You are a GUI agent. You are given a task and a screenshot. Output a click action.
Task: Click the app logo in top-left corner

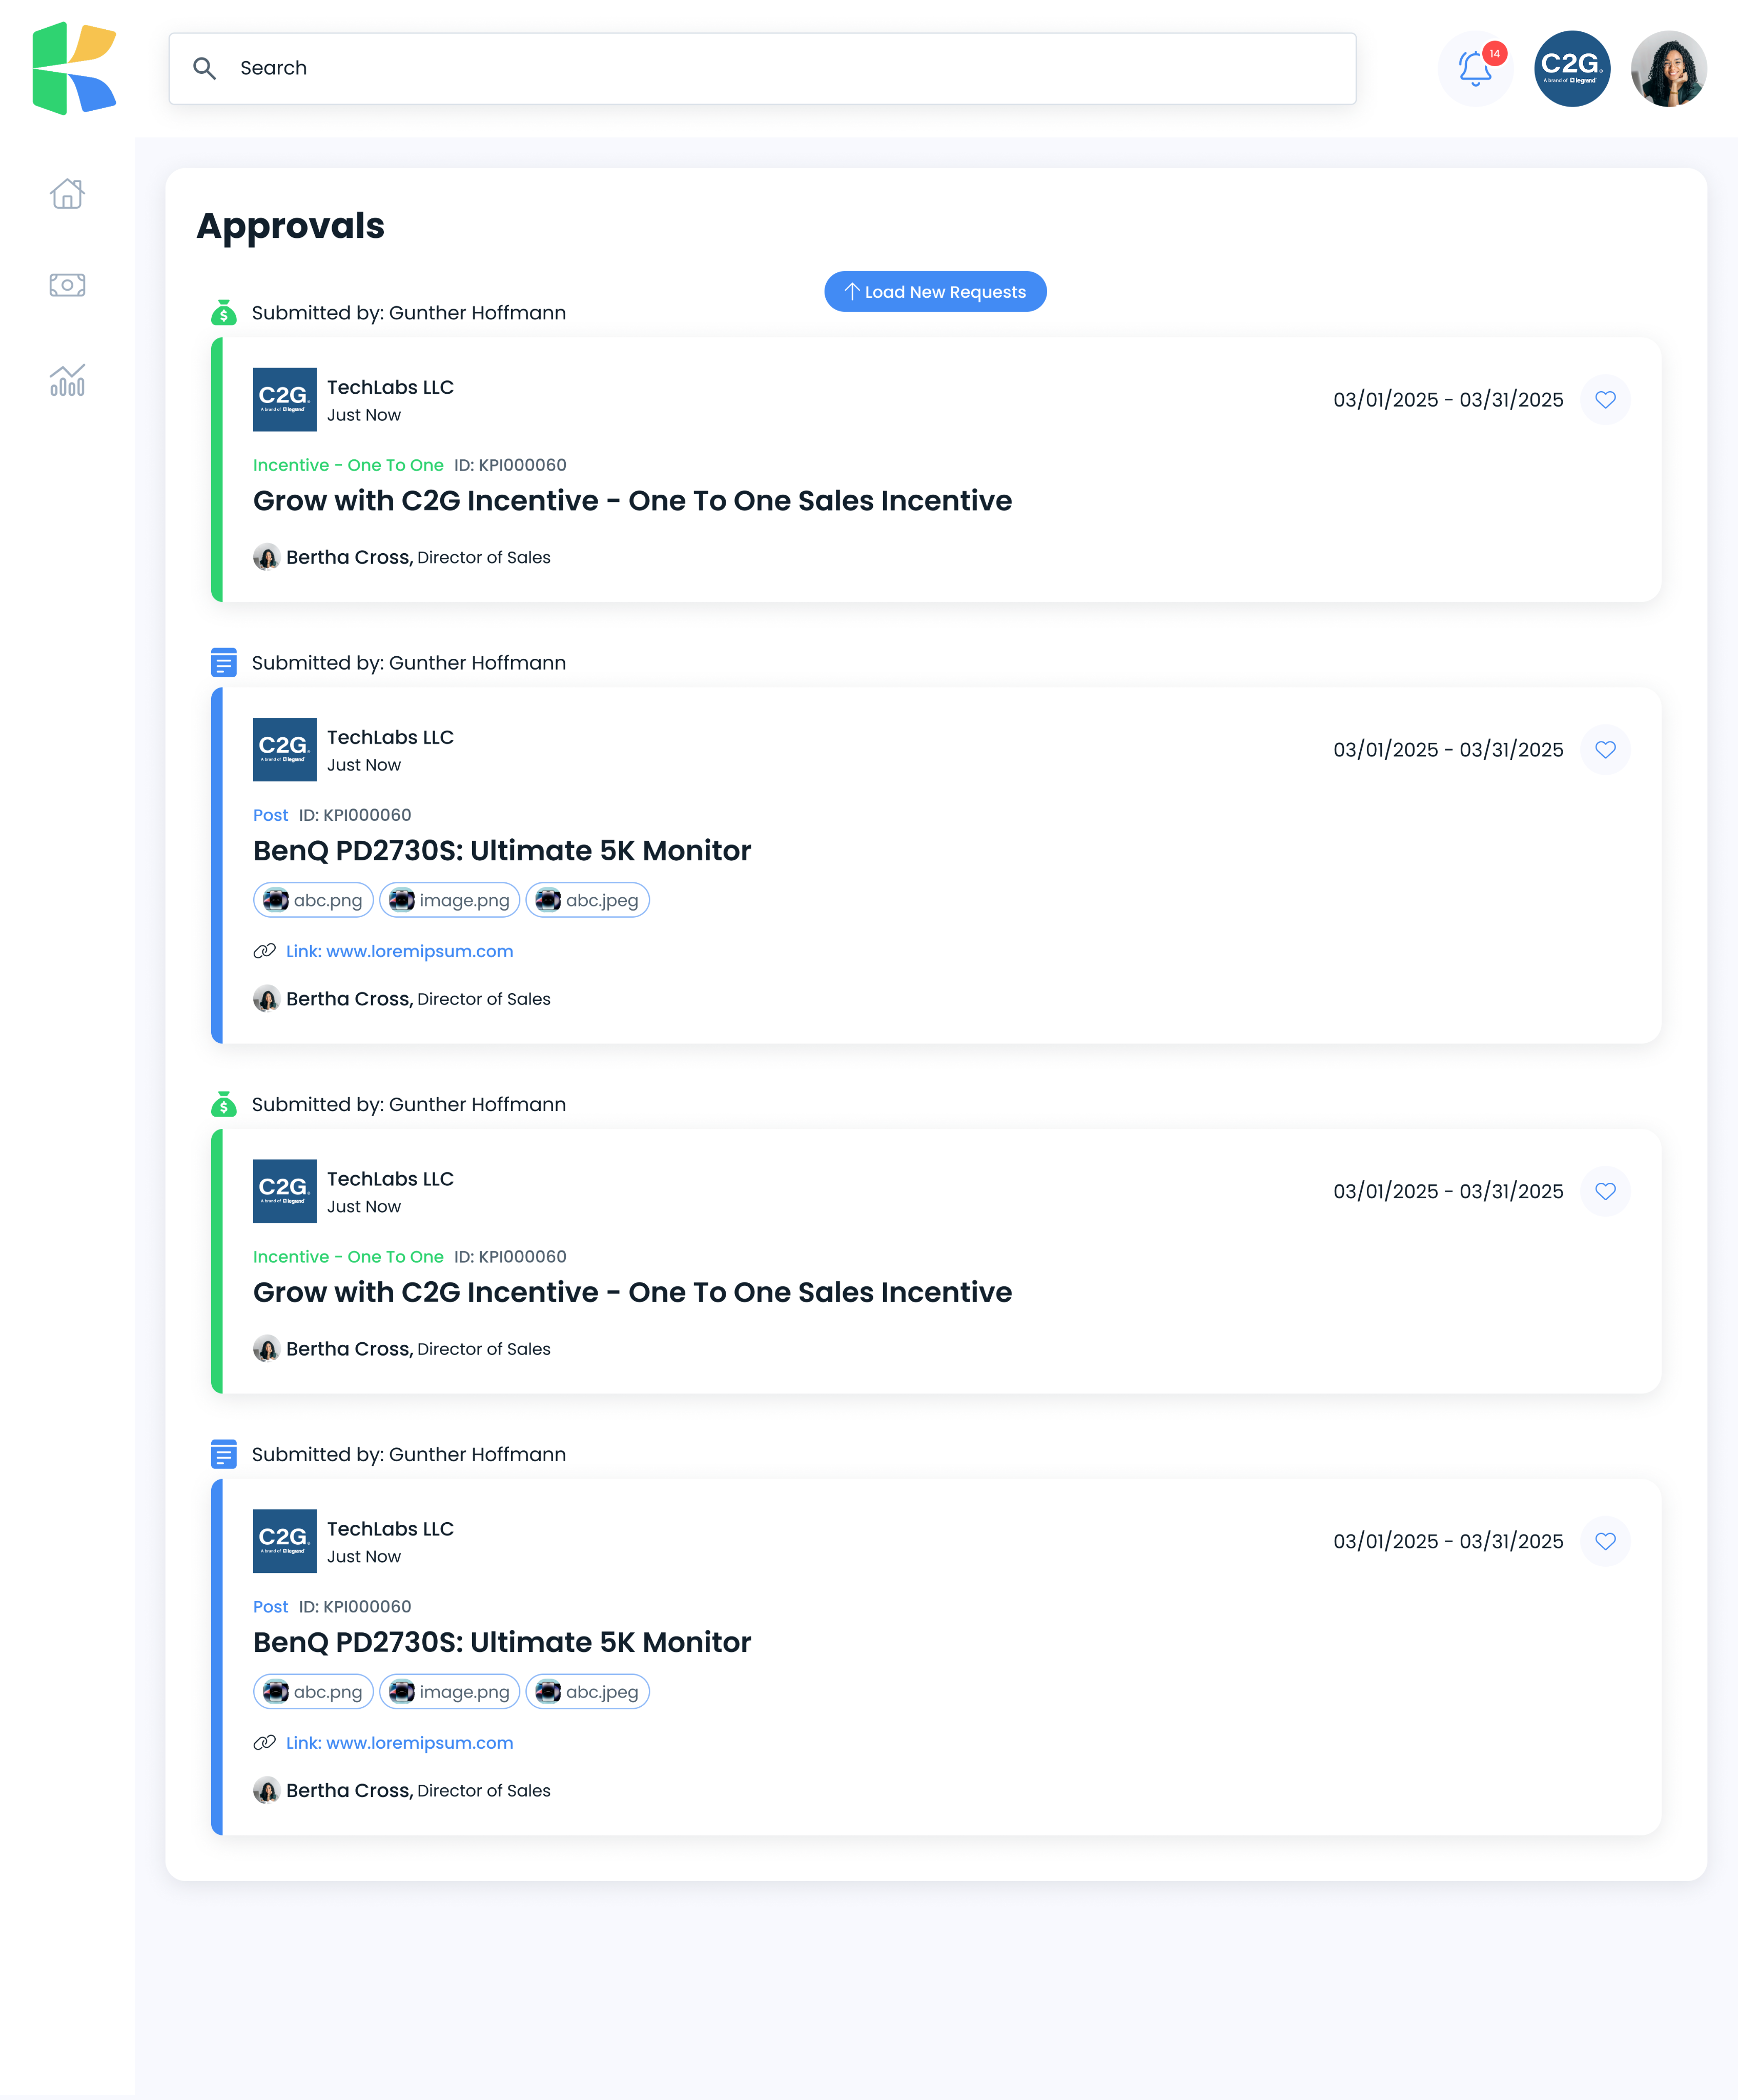pos(75,68)
